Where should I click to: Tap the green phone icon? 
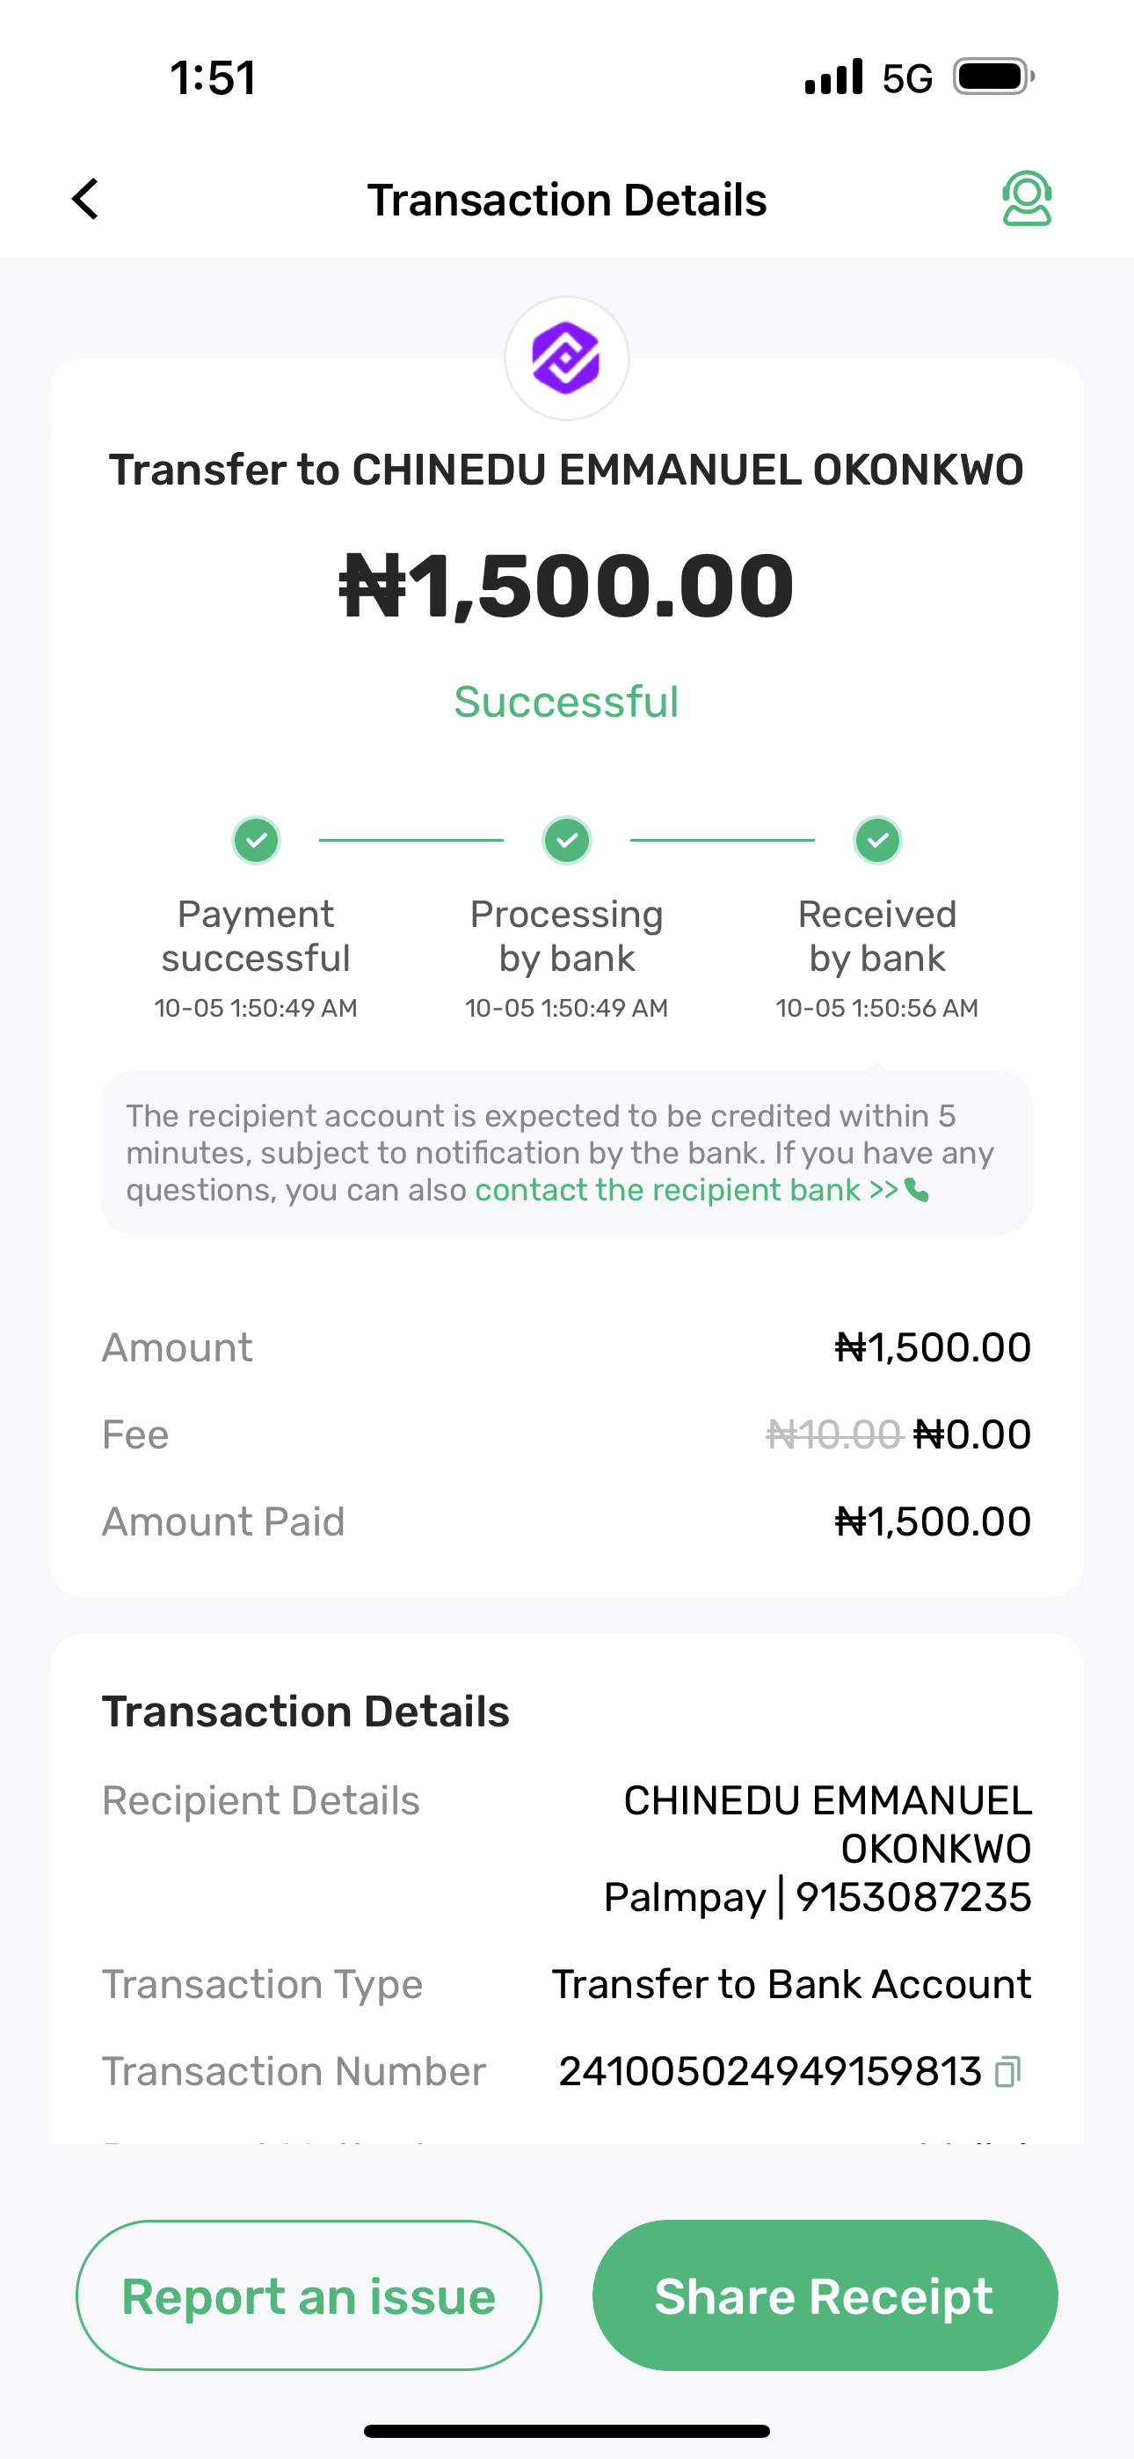pyautogui.click(x=918, y=1190)
